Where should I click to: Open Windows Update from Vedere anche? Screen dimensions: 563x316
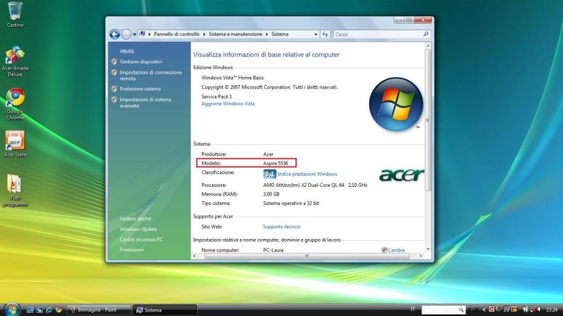click(x=138, y=229)
